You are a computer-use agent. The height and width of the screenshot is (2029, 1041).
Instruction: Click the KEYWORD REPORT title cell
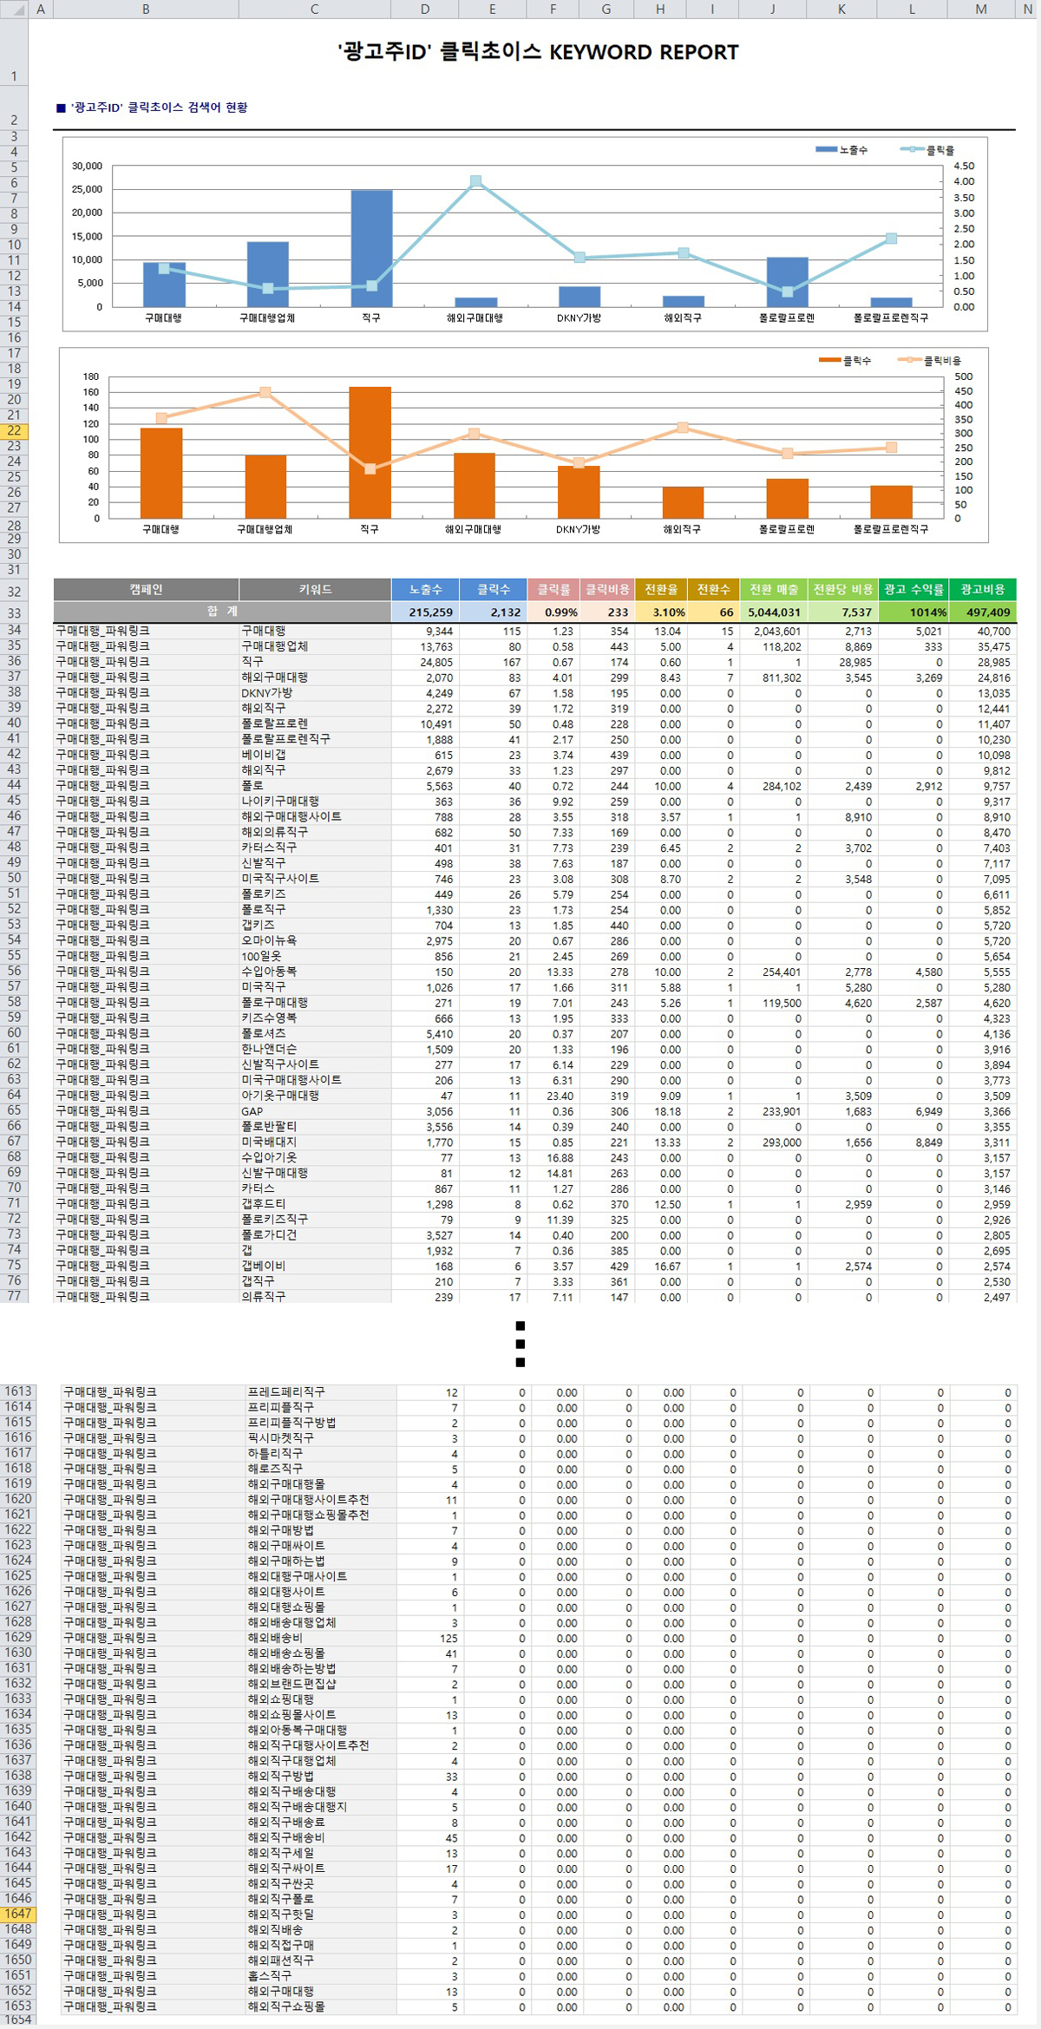(538, 52)
